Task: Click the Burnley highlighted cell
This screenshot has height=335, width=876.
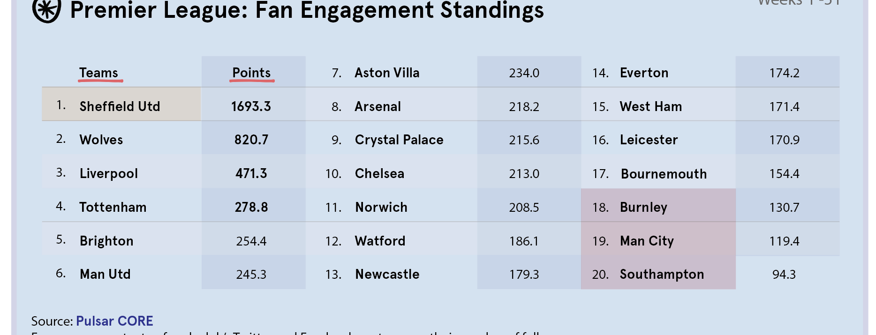Action: pos(643,207)
